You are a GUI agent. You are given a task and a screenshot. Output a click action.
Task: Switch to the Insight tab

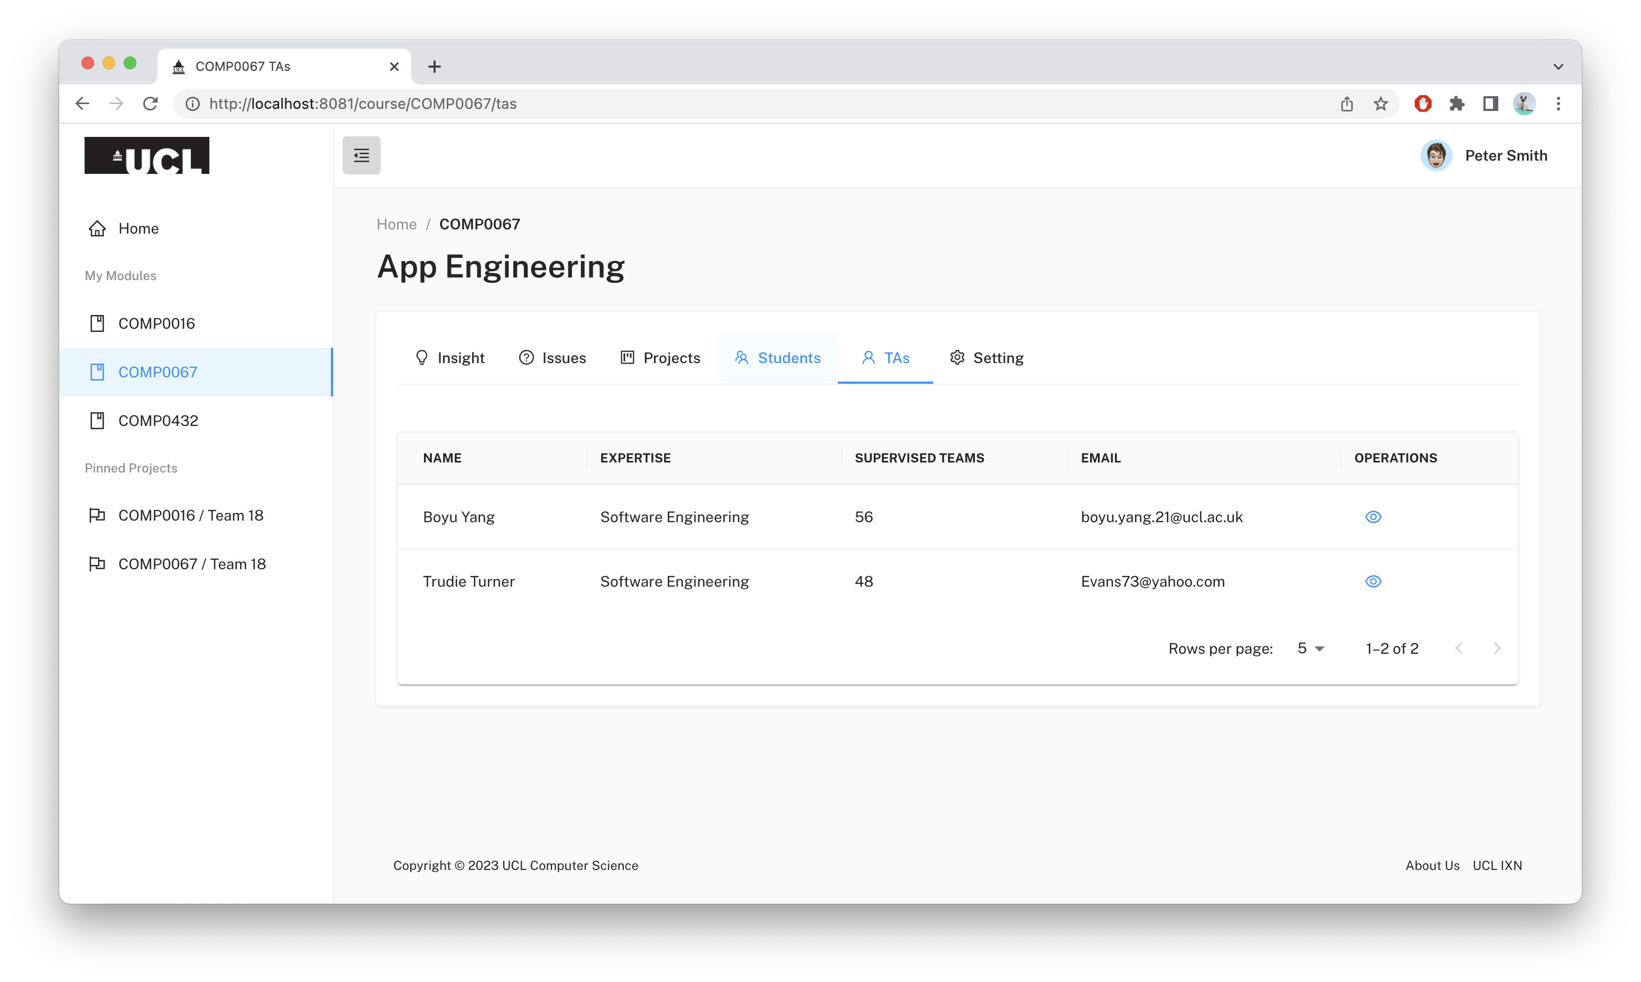449,358
